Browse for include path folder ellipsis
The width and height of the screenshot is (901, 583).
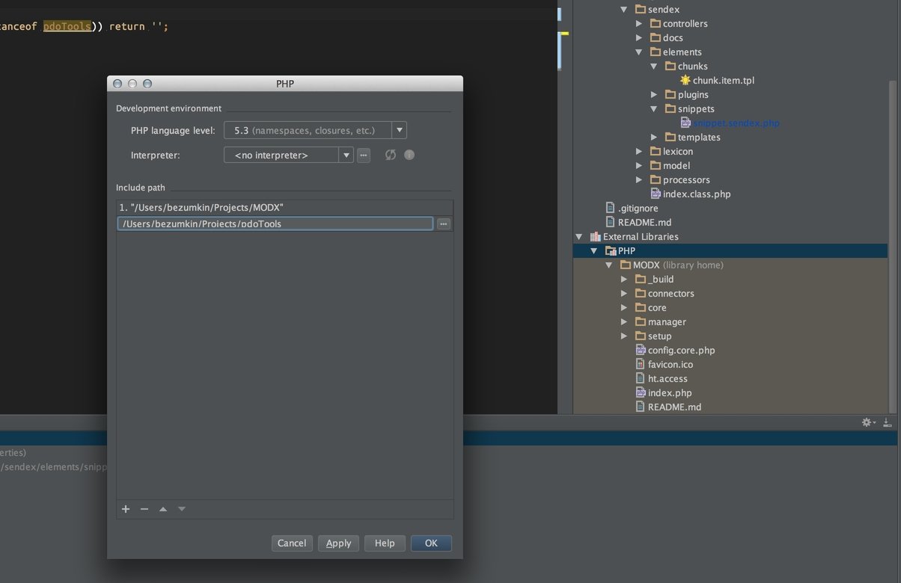444,223
